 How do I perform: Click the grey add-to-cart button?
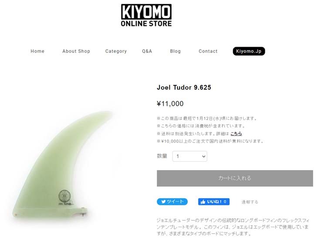pos(235,178)
